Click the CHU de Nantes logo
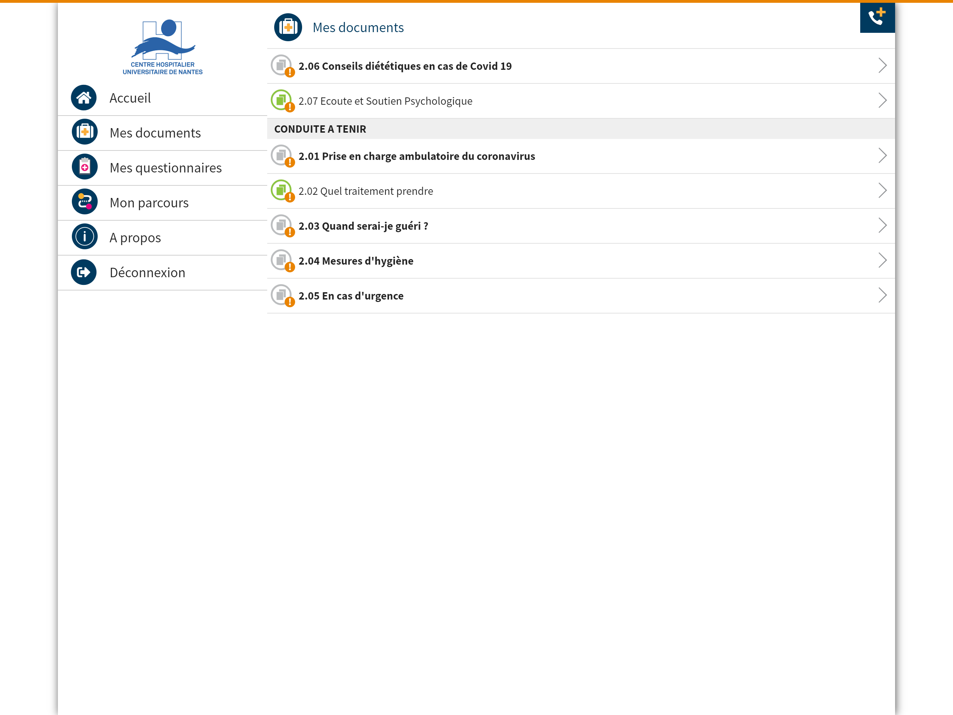Screen dimensions: 953x715 point(163,47)
